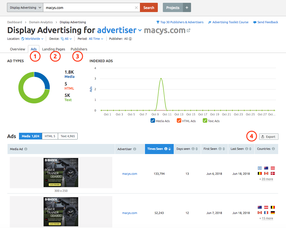The height and width of the screenshot is (228, 286).
Task: Click the Argentina flag in first row
Action: click(260, 168)
